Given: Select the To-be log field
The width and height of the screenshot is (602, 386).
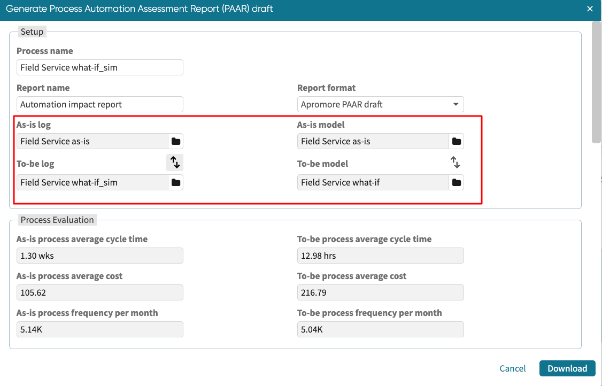Looking at the screenshot, I should click(92, 182).
